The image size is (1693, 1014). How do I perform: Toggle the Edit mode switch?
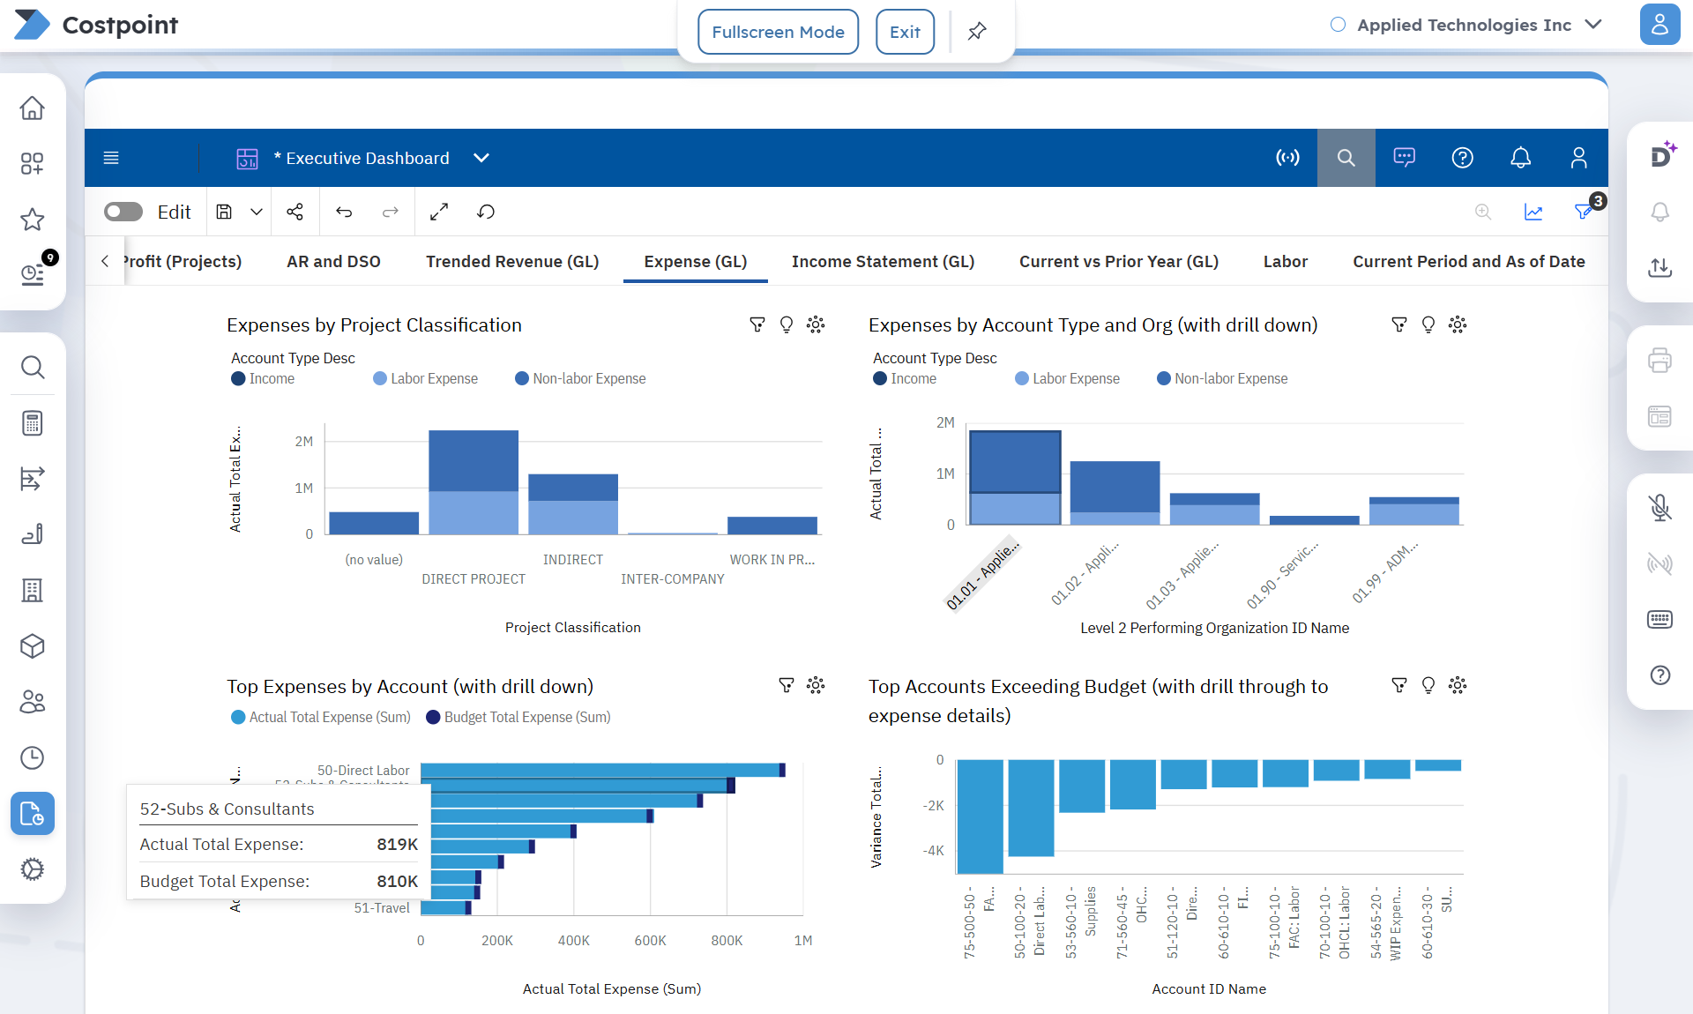click(x=123, y=212)
